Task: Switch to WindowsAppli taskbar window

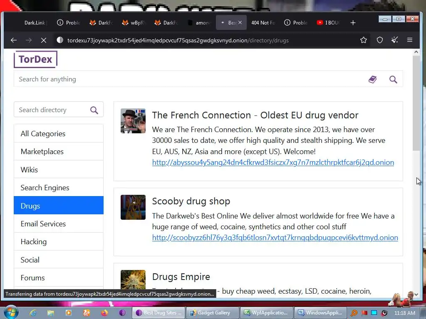Action: [x=321, y=313]
